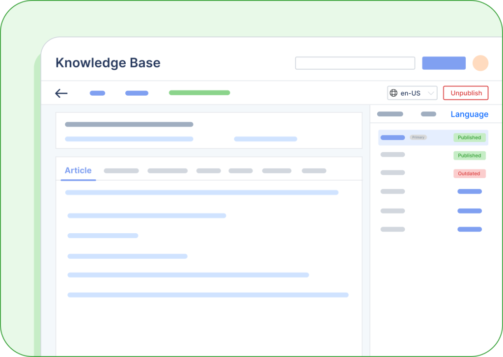Click the Published badge on the first row
The height and width of the screenshot is (357, 503).
click(469, 137)
